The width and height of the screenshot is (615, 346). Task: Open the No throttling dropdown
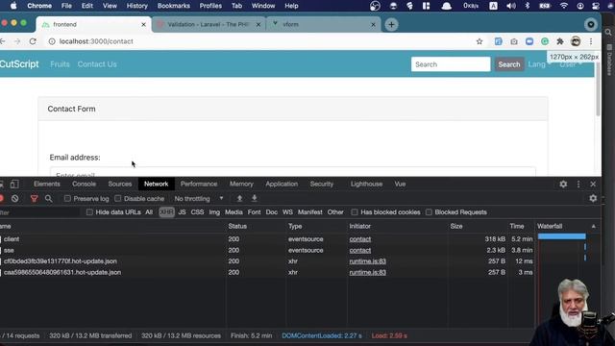pos(199,199)
